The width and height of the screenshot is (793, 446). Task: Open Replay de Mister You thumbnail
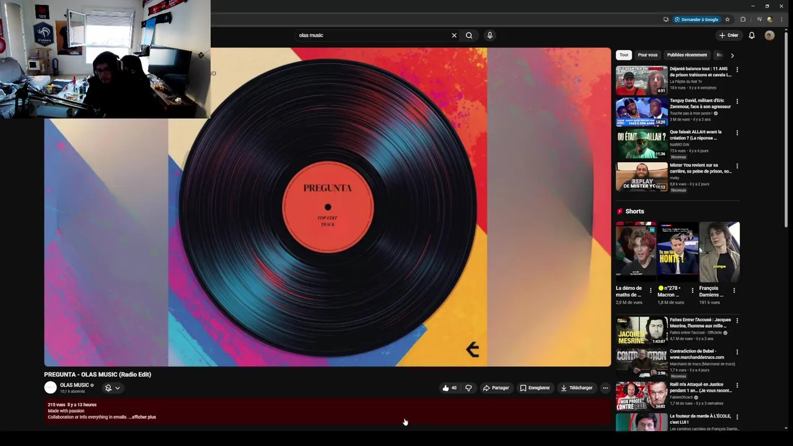coord(641,177)
